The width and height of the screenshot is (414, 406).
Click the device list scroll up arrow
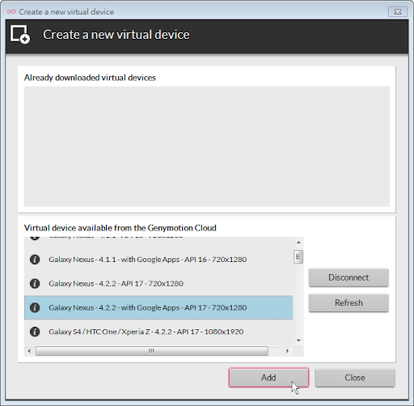pos(298,243)
